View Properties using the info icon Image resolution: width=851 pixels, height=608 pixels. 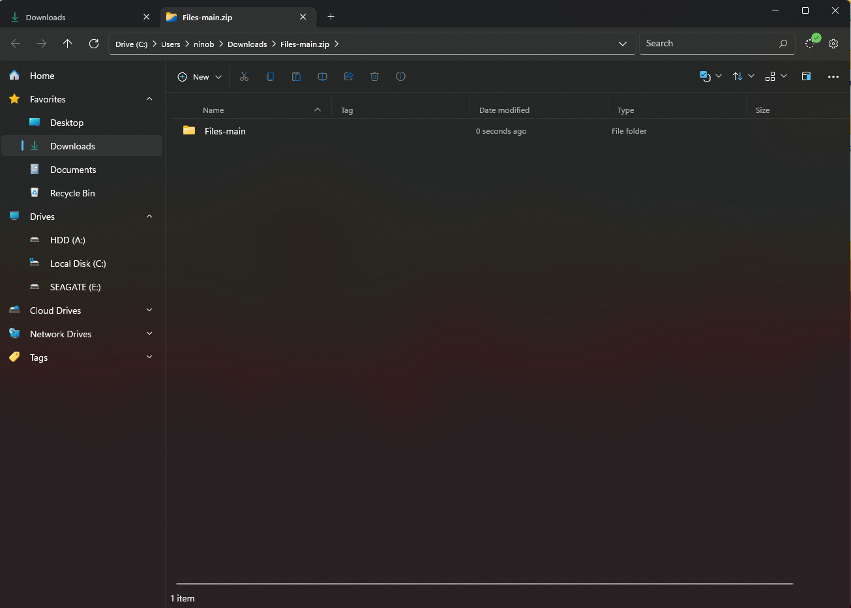point(400,76)
